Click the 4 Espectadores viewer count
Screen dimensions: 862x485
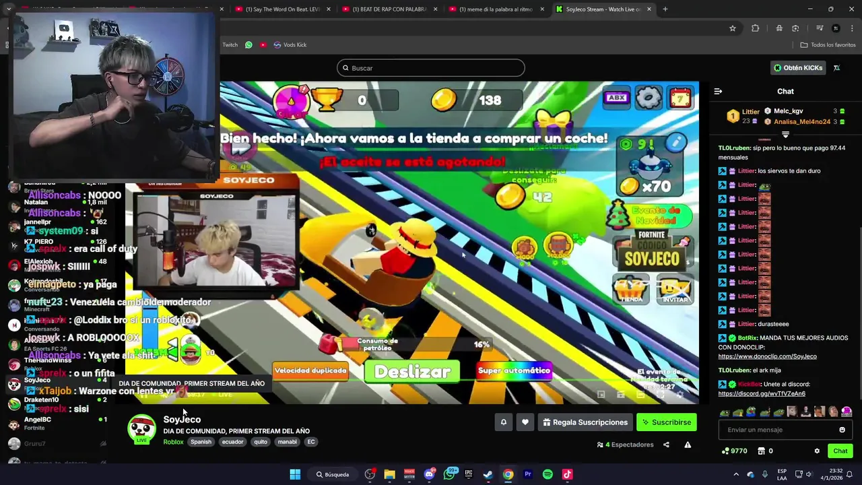click(626, 445)
